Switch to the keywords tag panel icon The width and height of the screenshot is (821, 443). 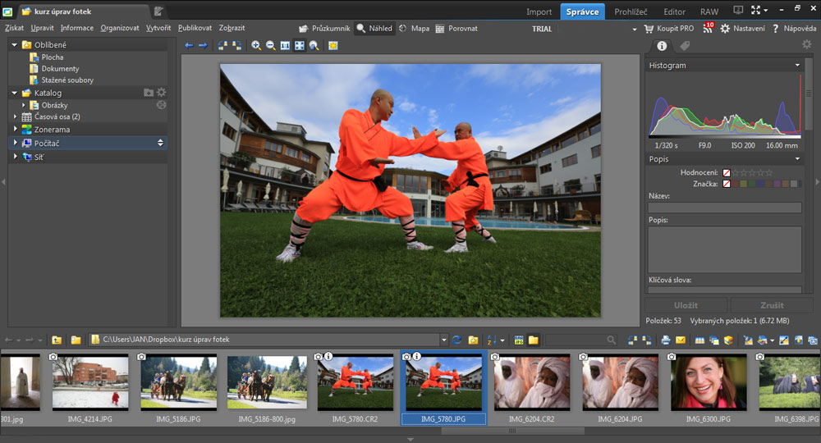tap(685, 46)
